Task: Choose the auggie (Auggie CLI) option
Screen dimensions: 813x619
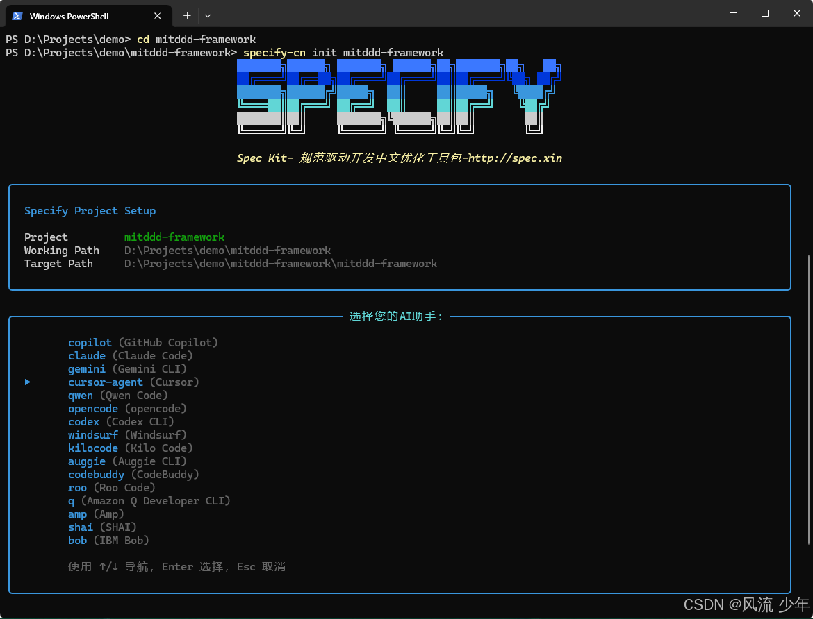Action: click(x=127, y=461)
